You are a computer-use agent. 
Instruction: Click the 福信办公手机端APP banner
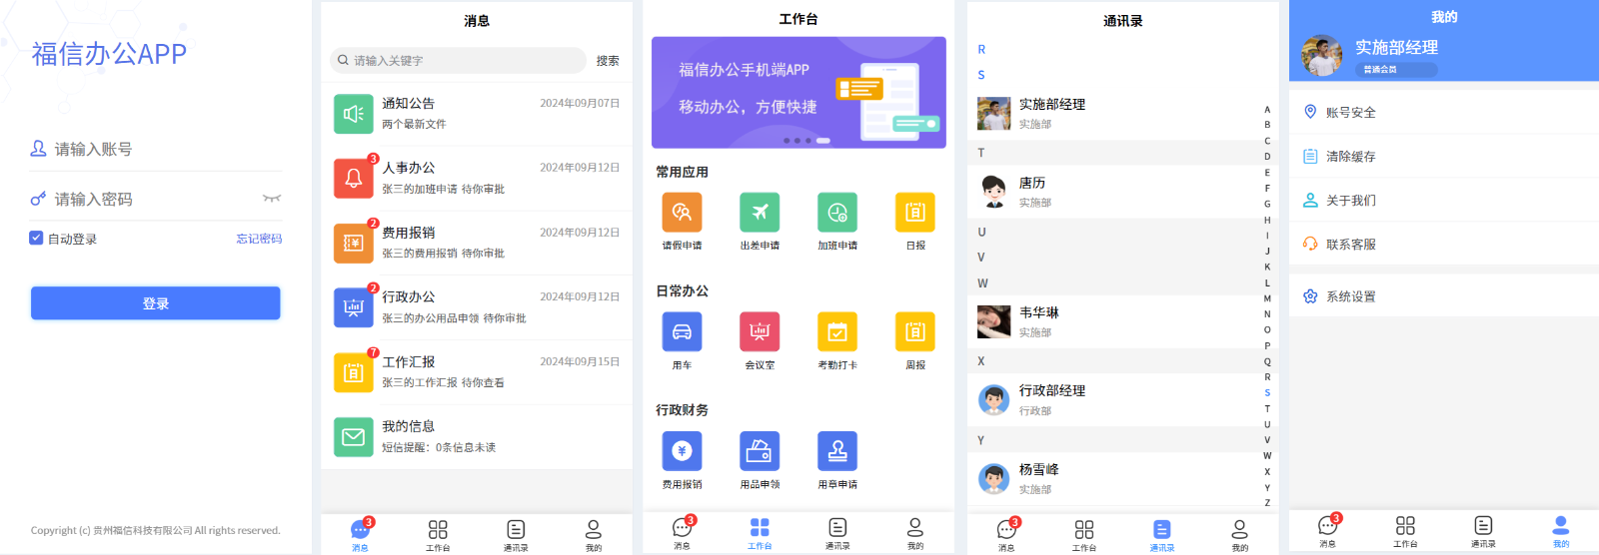(799, 93)
